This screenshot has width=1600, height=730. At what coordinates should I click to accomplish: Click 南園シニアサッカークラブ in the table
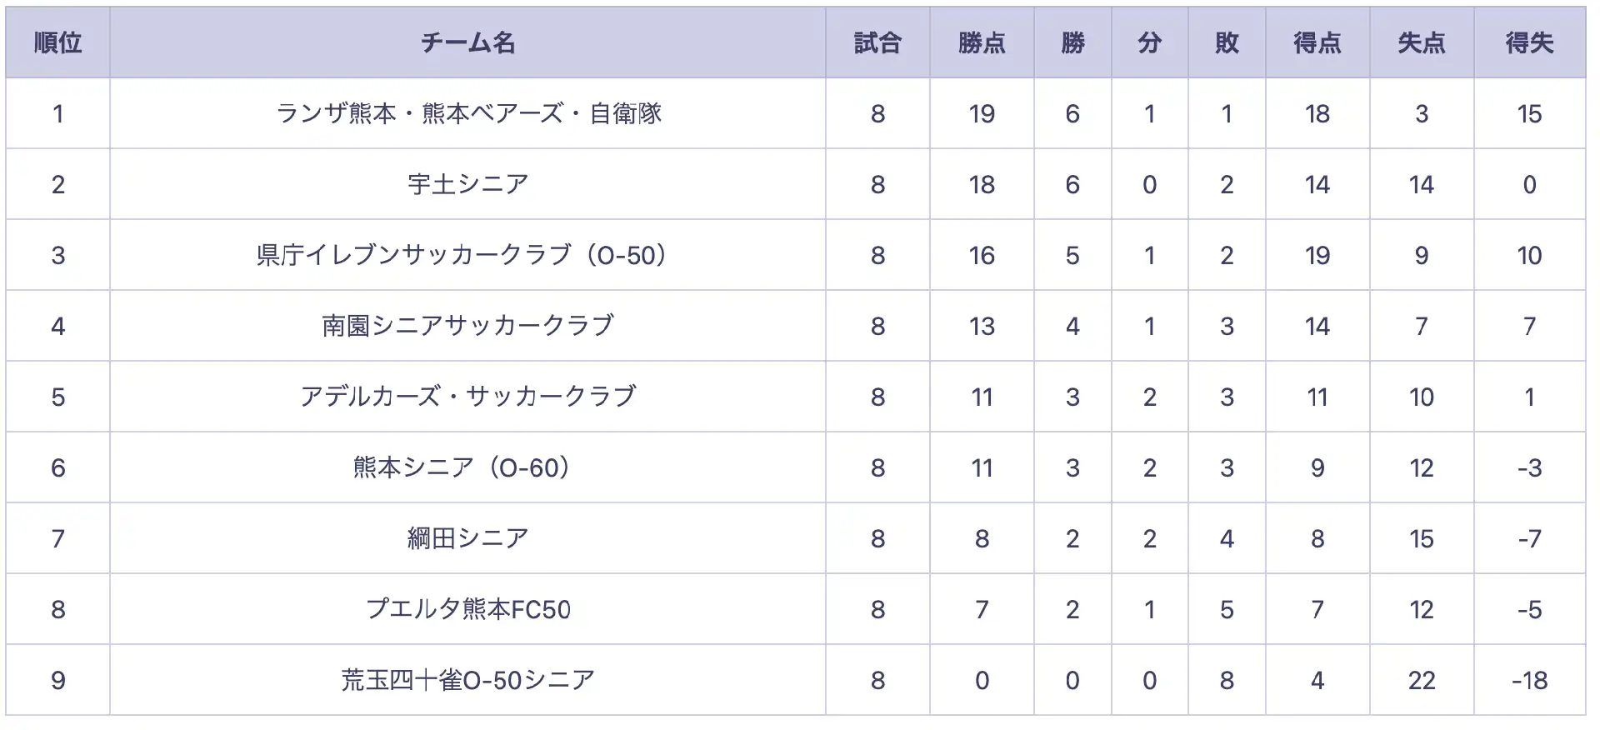tap(468, 326)
